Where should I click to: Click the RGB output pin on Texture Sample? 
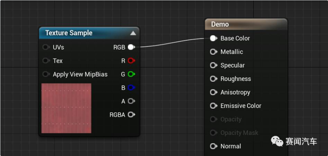coord(131,47)
